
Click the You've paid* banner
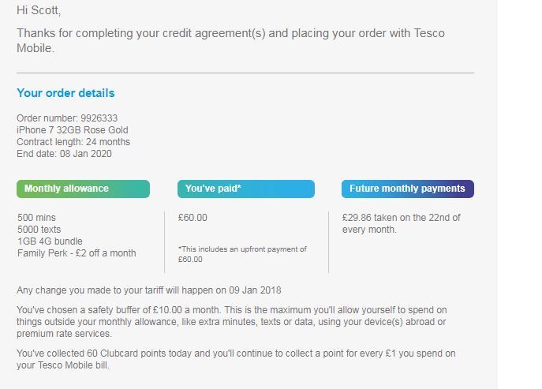click(x=246, y=189)
